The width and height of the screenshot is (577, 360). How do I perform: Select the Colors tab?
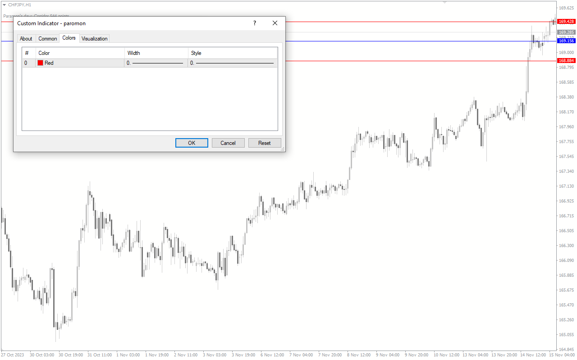pos(69,38)
